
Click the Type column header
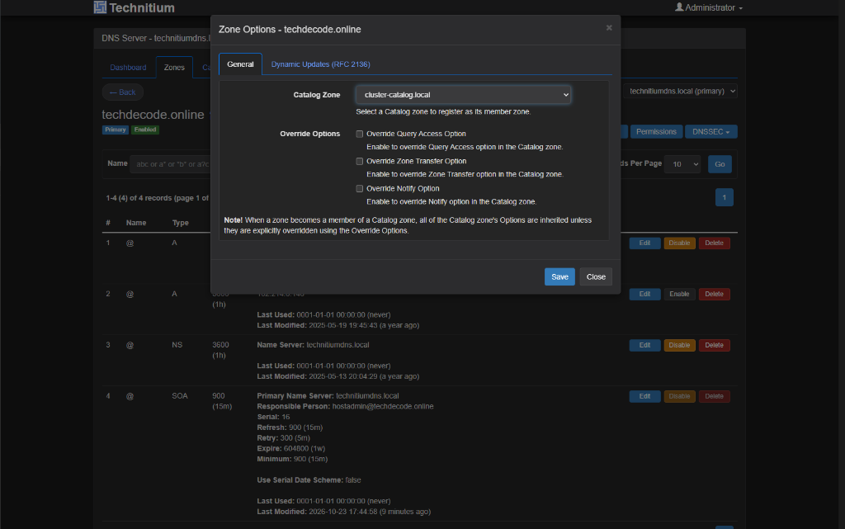(180, 223)
